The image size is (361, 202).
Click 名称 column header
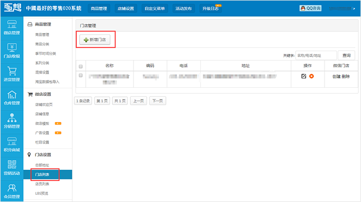[x=109, y=66]
